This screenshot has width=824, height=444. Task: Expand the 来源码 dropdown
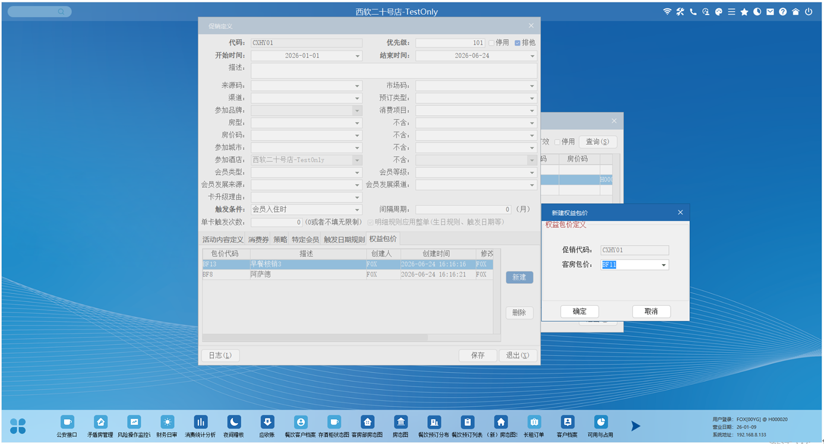[358, 86]
